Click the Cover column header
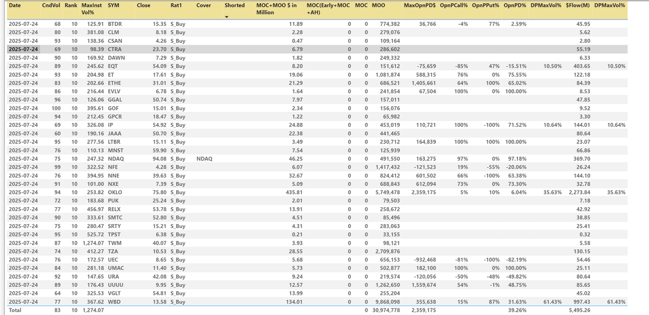649x315 pixels. [203, 6]
